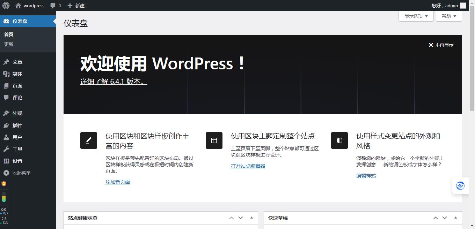Click the 编辑样式 link
This screenshot has height=229, width=475.
[366, 176]
